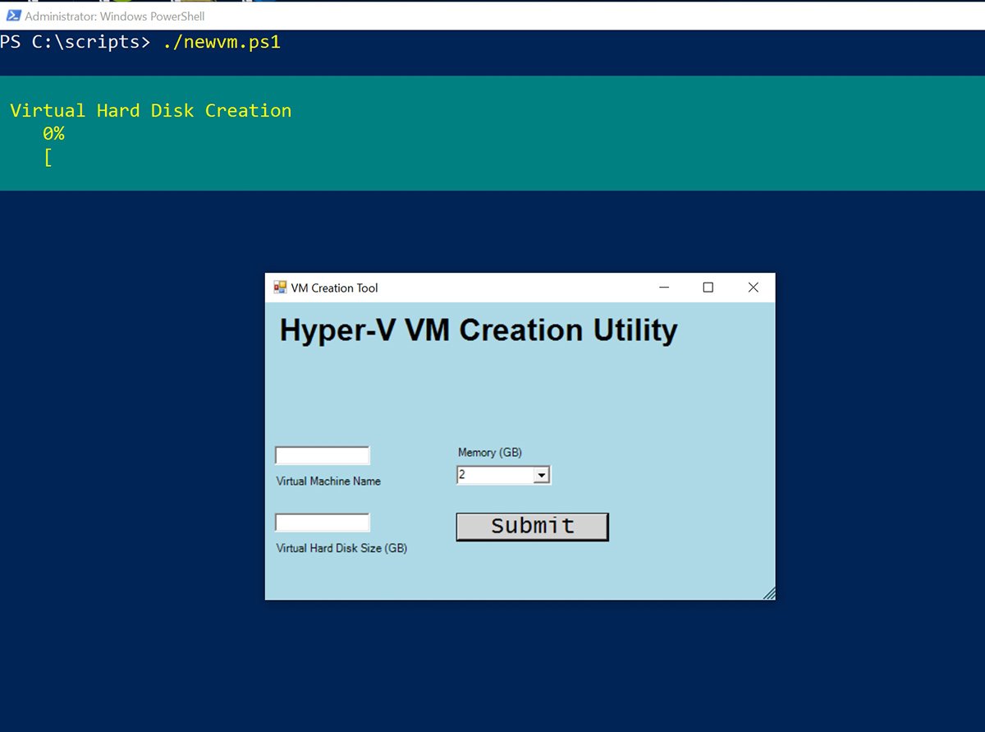Click the VM Creation Tool window icon
Image resolution: width=985 pixels, height=732 pixels.
(x=280, y=288)
